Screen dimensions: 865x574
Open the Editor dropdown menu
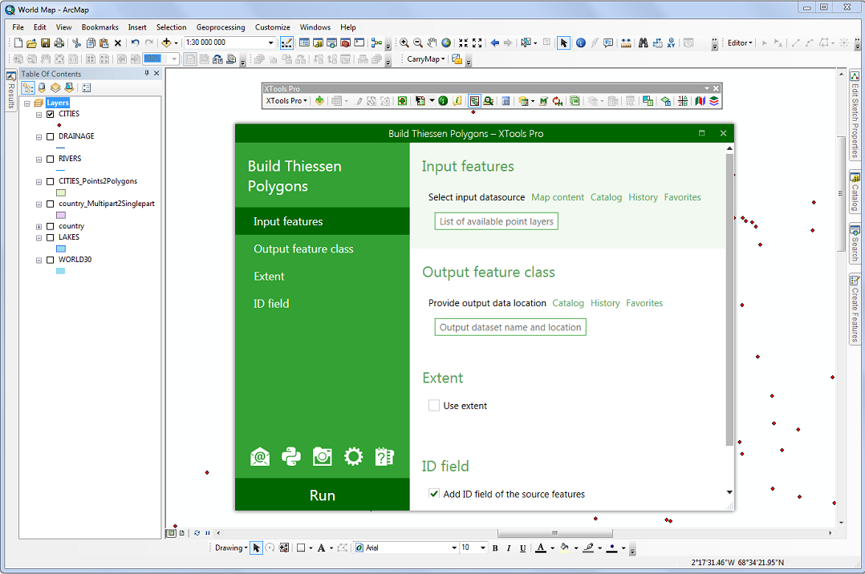pyautogui.click(x=740, y=43)
